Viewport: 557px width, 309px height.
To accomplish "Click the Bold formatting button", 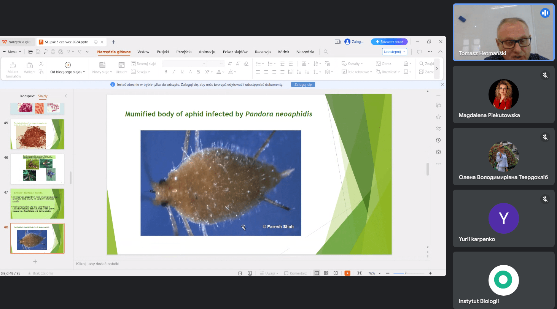I will [x=166, y=72].
